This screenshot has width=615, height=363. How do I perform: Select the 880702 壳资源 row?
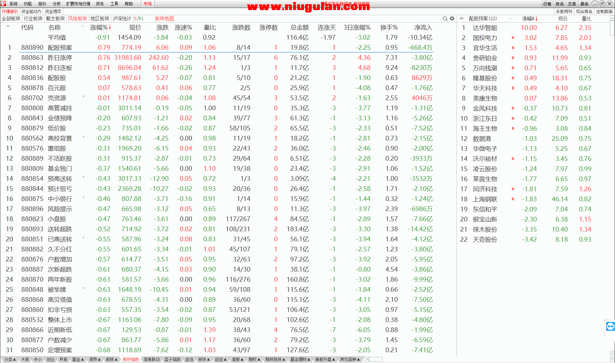(x=216, y=98)
